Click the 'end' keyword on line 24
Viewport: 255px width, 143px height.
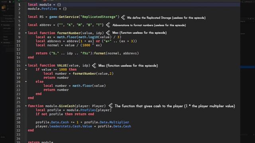[31, 98]
